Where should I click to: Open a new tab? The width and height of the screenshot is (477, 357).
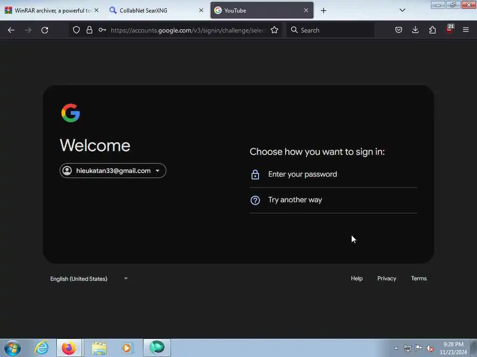pyautogui.click(x=323, y=11)
